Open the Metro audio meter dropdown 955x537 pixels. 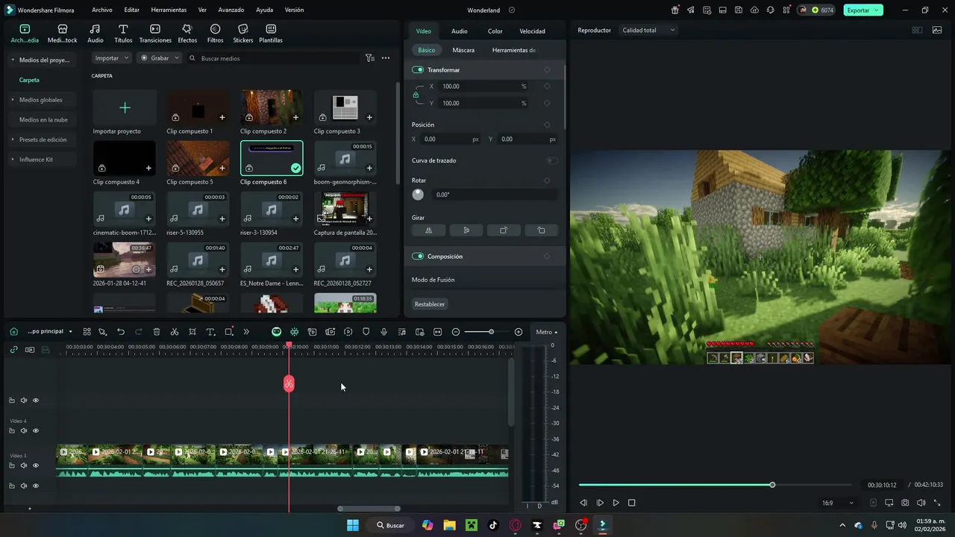pyautogui.click(x=546, y=332)
